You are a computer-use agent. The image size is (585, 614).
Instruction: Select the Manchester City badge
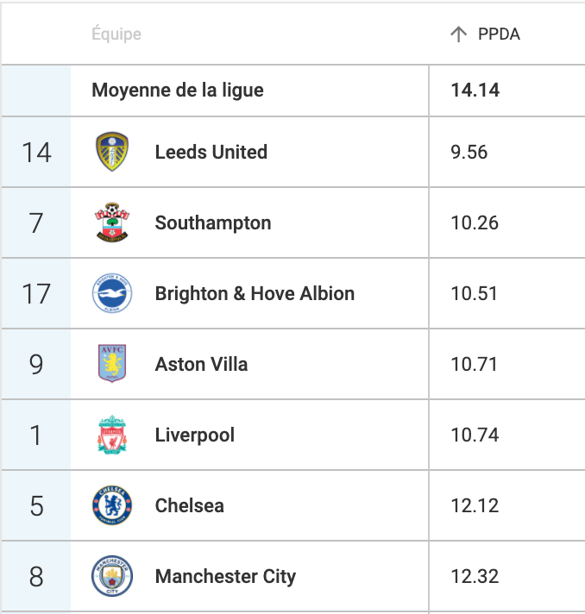tap(112, 576)
